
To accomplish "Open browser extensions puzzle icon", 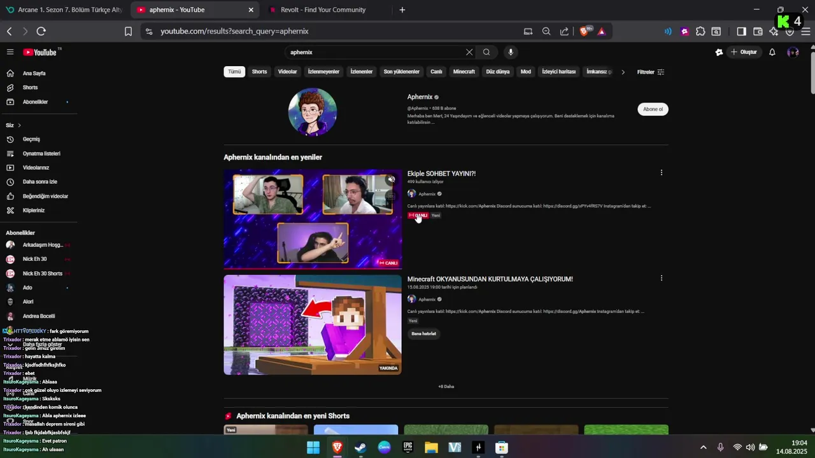I will point(700,31).
